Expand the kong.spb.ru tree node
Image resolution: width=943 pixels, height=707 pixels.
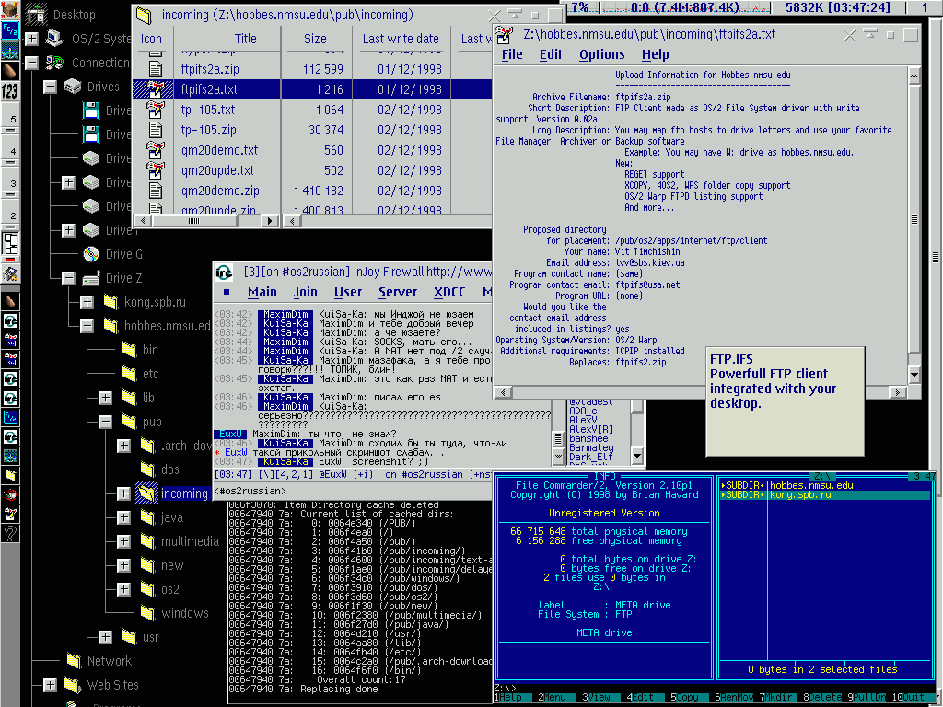point(87,302)
